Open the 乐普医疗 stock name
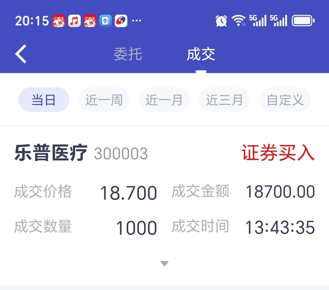Viewport: 329px width, 290px height. pos(51,153)
